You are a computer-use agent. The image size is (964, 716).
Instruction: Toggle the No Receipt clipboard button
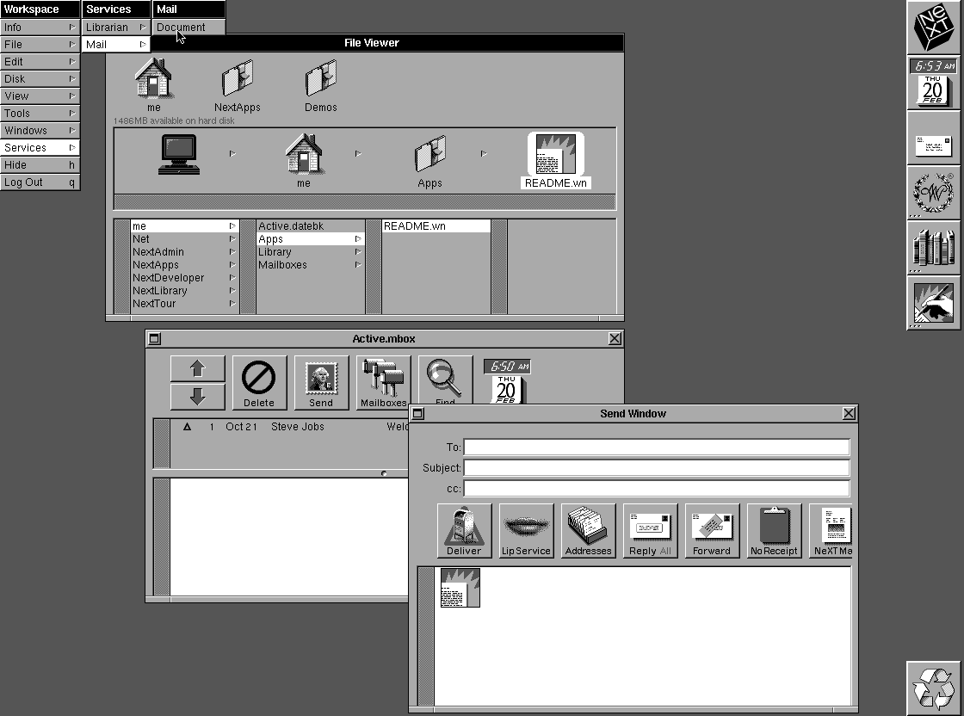point(774,530)
